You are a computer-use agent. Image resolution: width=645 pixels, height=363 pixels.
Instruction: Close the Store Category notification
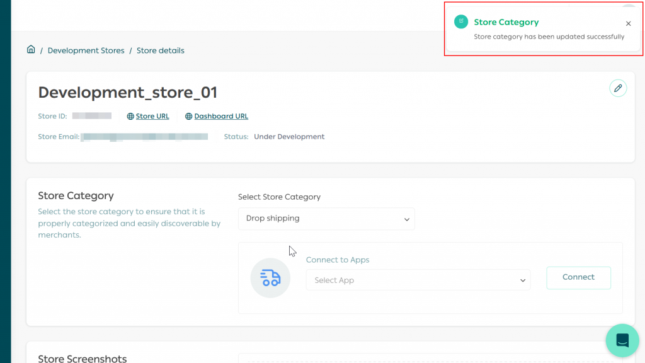pyautogui.click(x=628, y=23)
